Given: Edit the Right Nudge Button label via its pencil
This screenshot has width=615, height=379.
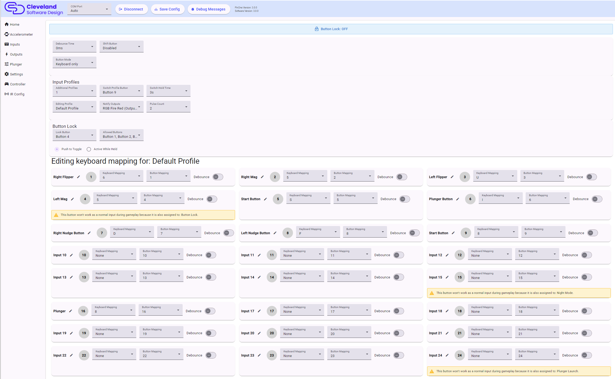Looking at the screenshot, I should point(89,233).
